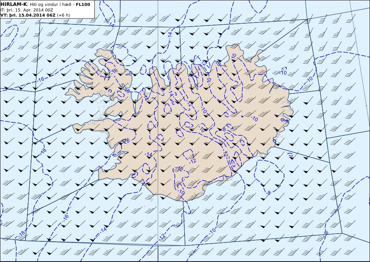370x262 pixels.
Task: Click the VT valid time '15.04.2014 06Z'
Action: 37,15
